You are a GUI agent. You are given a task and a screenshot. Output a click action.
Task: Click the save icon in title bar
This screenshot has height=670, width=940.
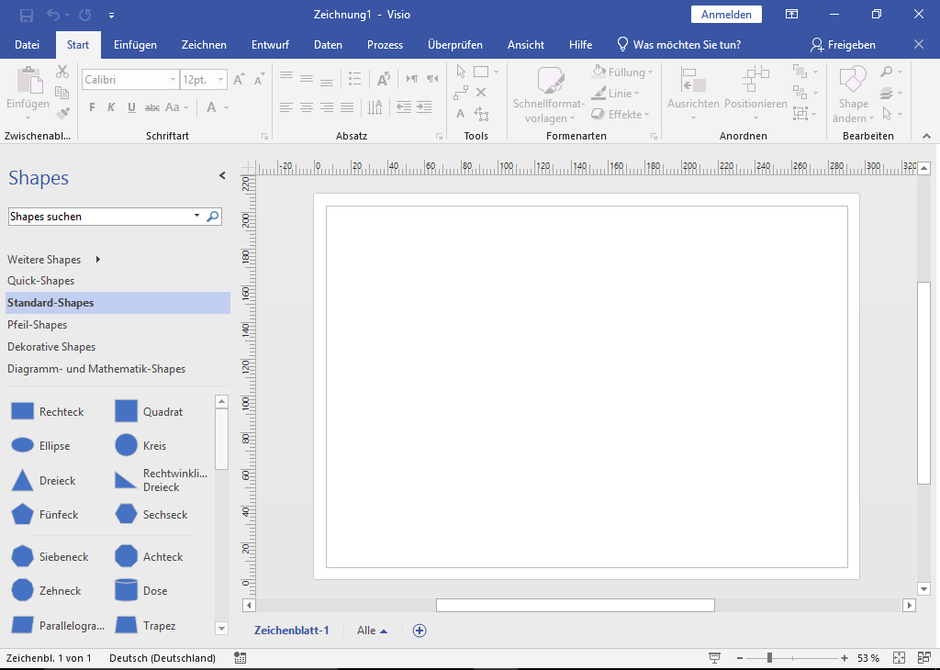pyautogui.click(x=27, y=15)
